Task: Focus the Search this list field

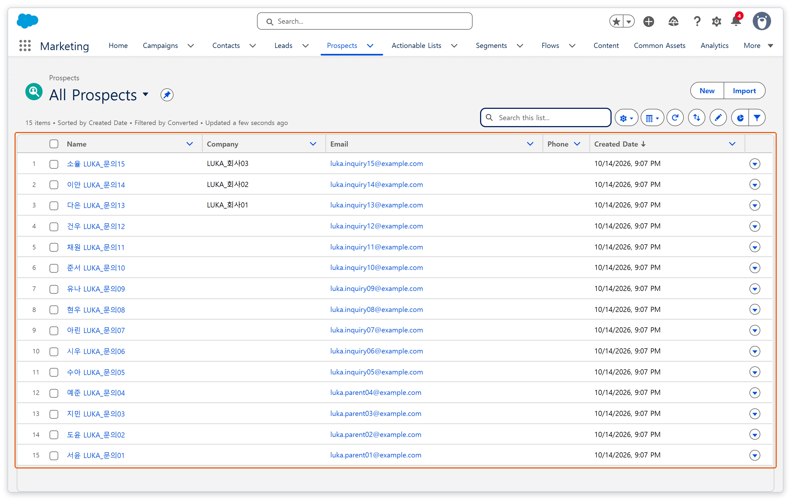Action: [546, 118]
